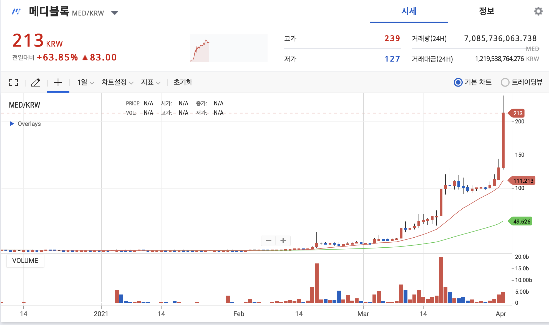Select the pencil drawing tool
Screen dimensions: 549x325
[36, 82]
